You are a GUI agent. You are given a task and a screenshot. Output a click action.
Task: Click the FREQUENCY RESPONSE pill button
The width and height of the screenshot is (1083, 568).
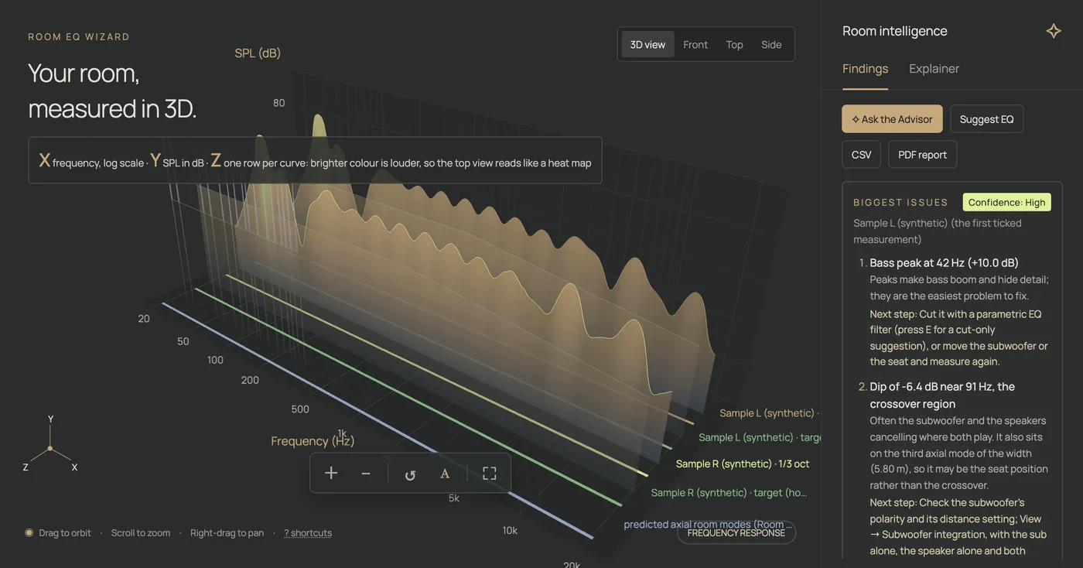coord(736,532)
